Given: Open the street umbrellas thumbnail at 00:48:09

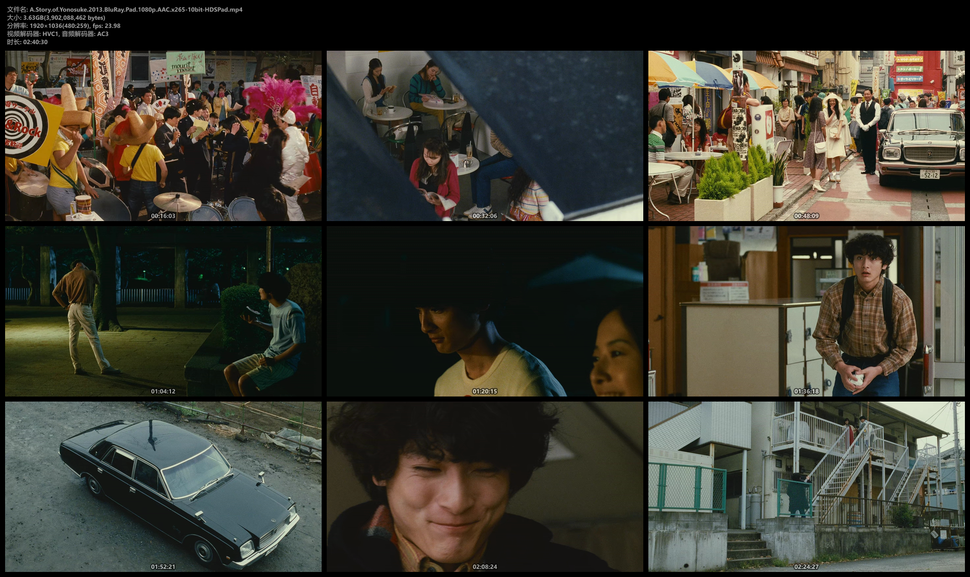Looking at the screenshot, I should [806, 135].
